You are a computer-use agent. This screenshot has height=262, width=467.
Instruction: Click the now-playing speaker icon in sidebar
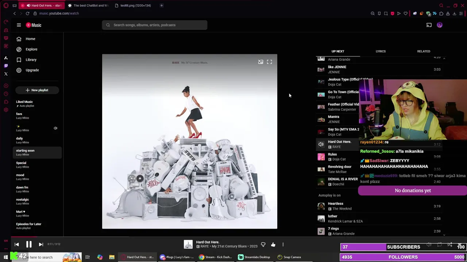click(55, 128)
